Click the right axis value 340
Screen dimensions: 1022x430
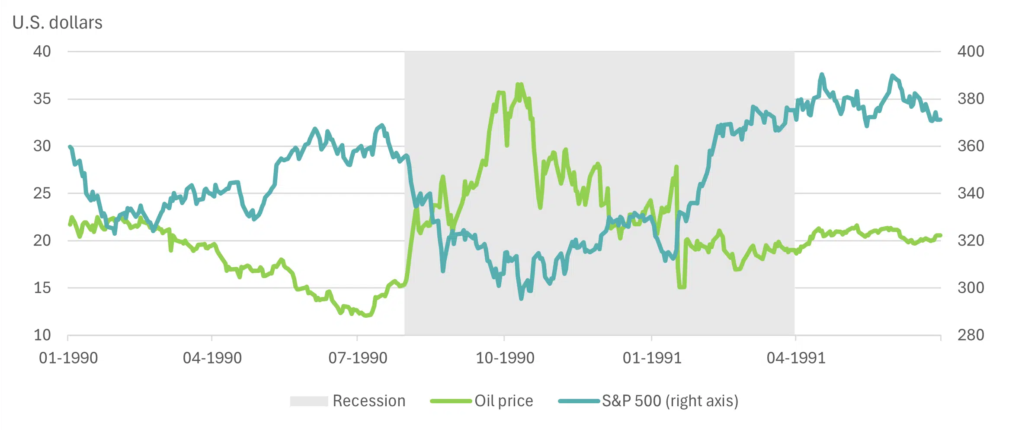(x=971, y=193)
